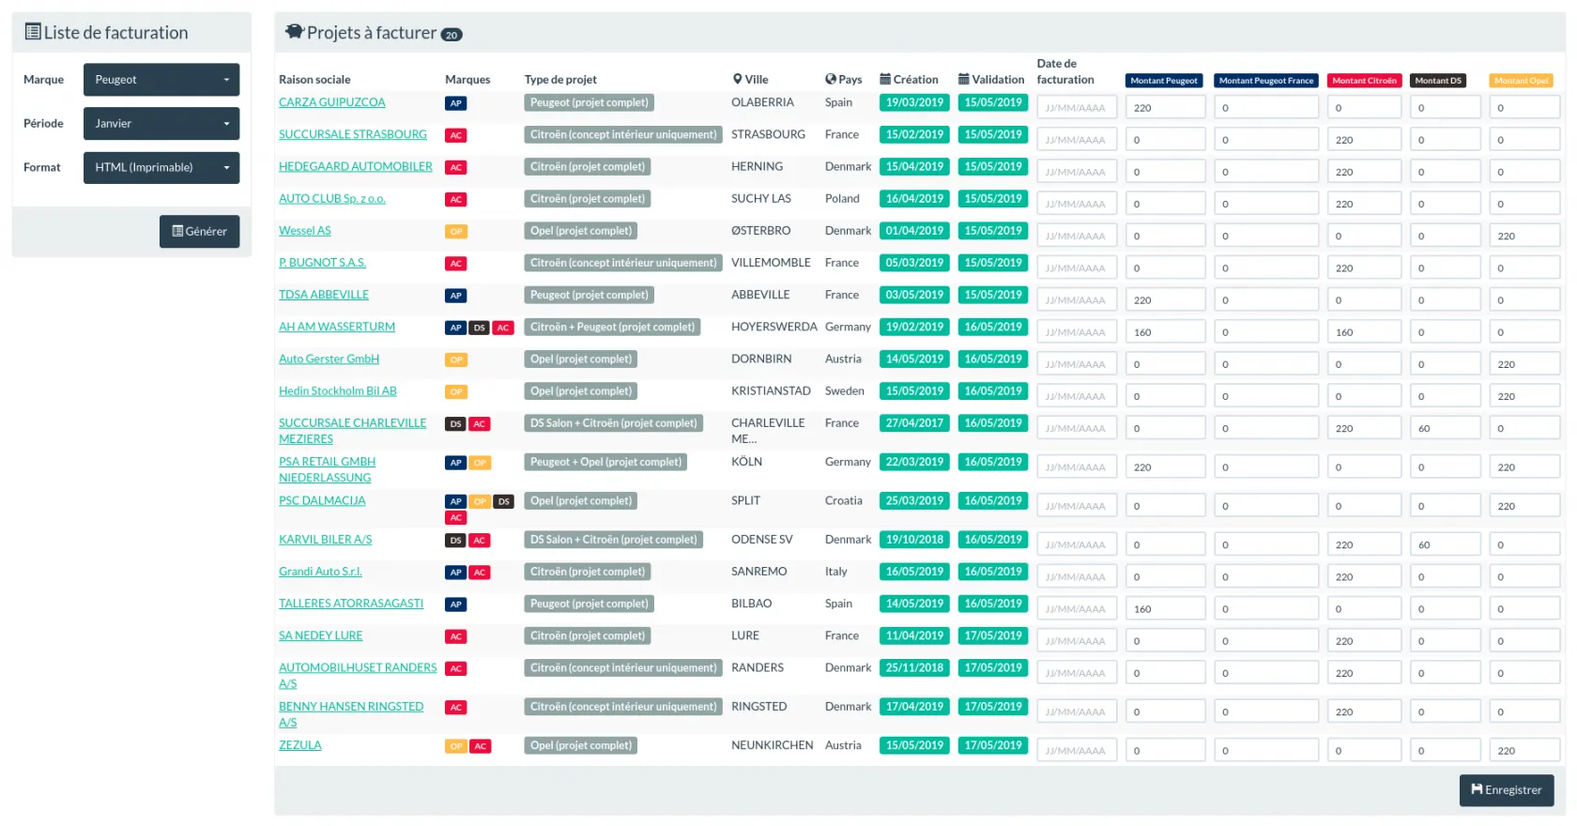Click Montant Citroën field for Grandi Auto S.r.l.

[x=1363, y=577]
